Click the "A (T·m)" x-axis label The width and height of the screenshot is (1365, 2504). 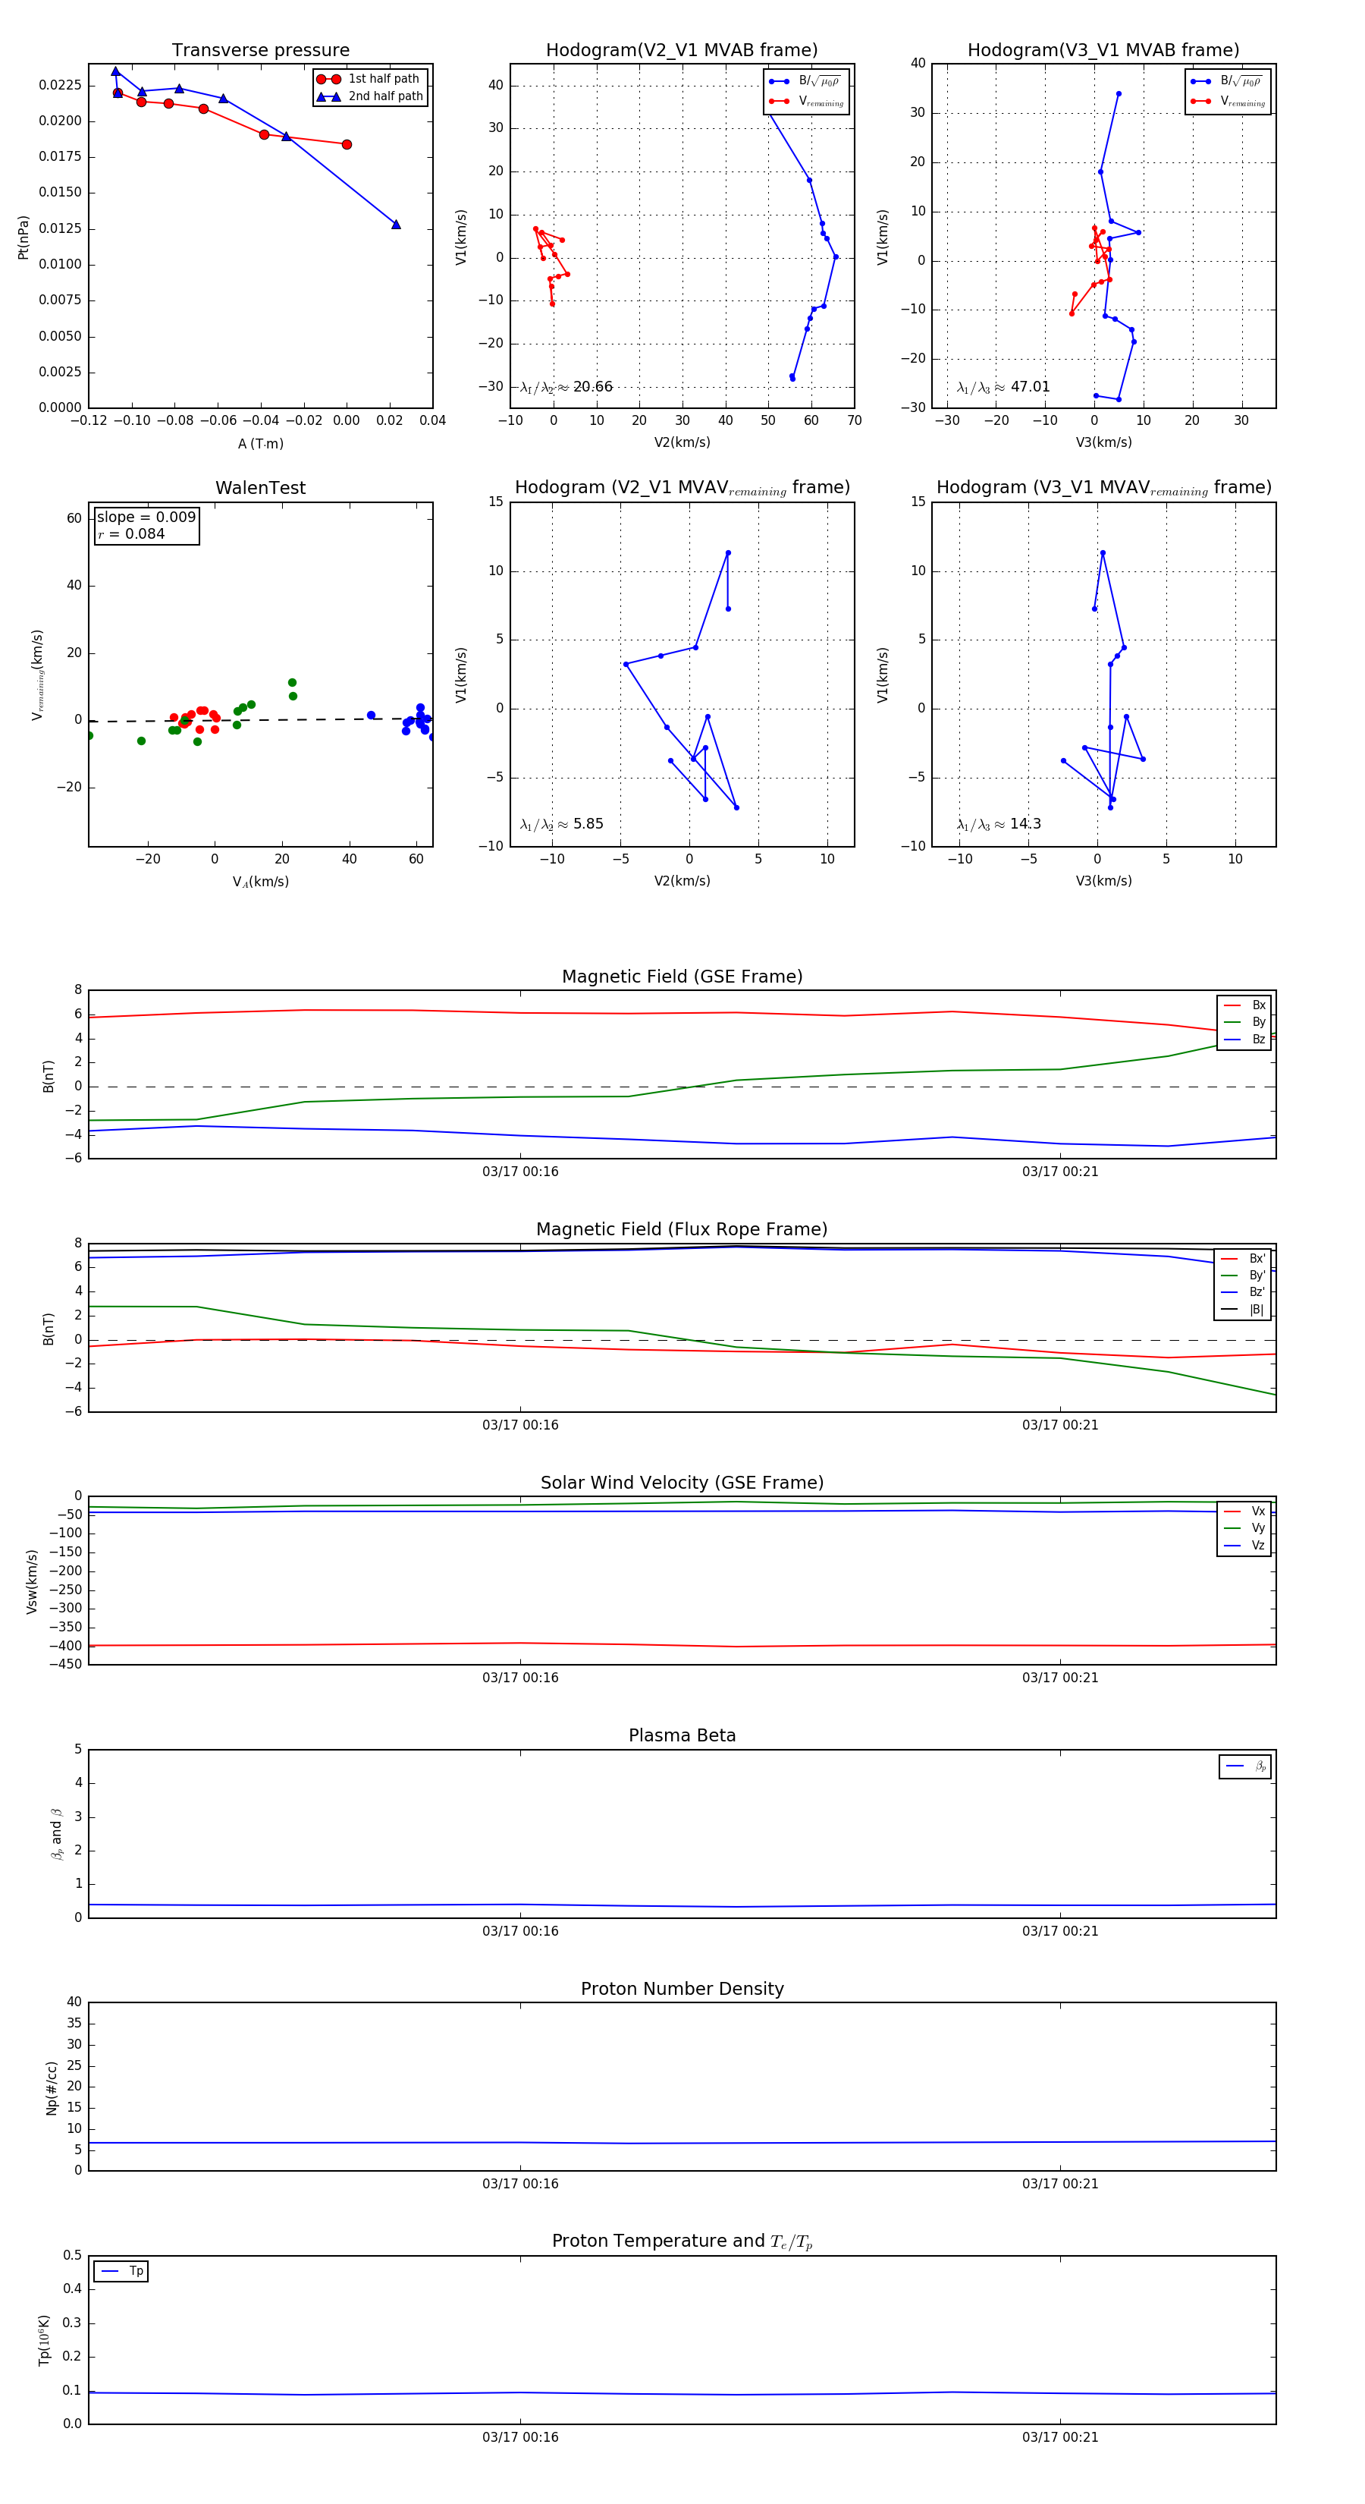260,443
